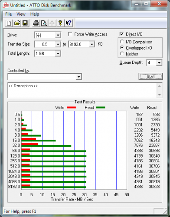Choose the Neither radio option
The height and width of the screenshot is (217, 170).
(122, 54)
